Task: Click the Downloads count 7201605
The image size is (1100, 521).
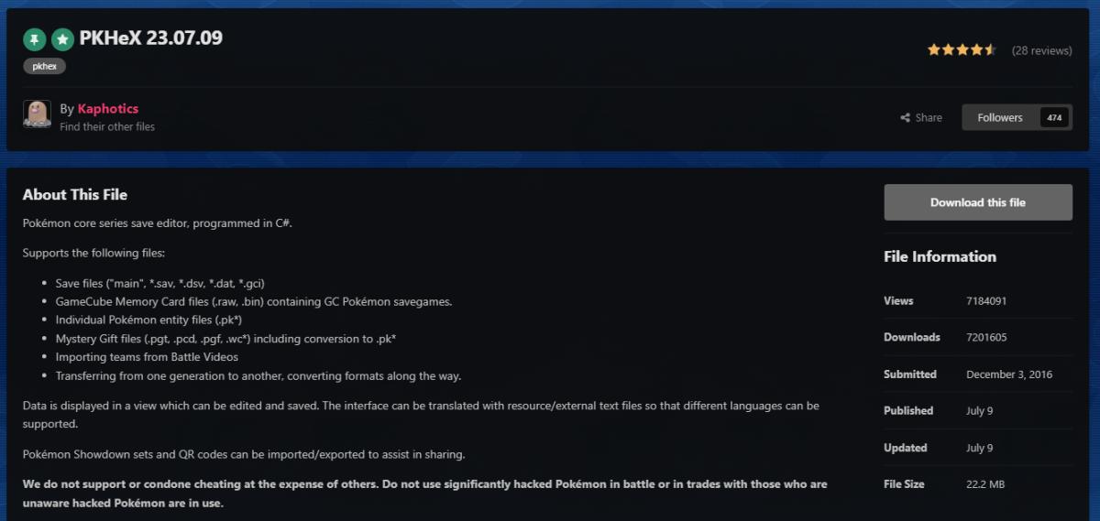Action: (986, 337)
